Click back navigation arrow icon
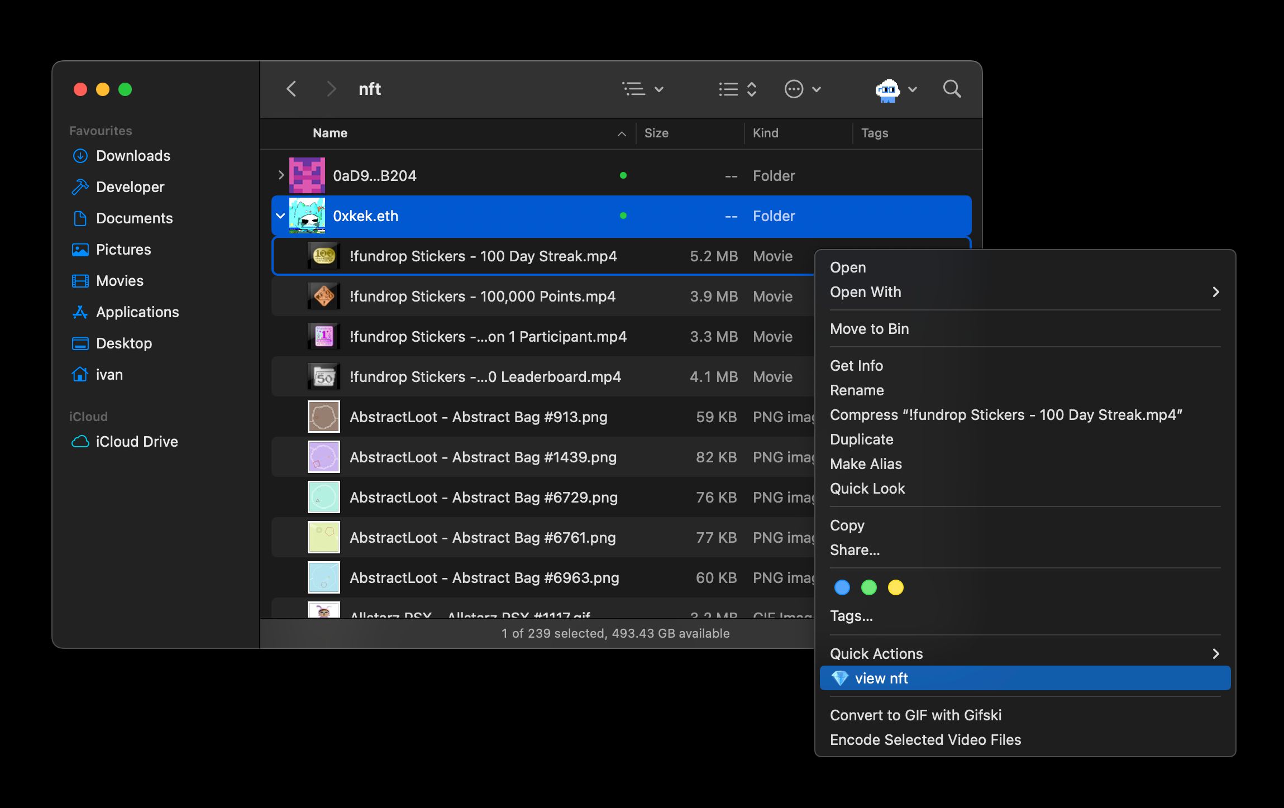Viewport: 1284px width, 808px height. coord(292,89)
